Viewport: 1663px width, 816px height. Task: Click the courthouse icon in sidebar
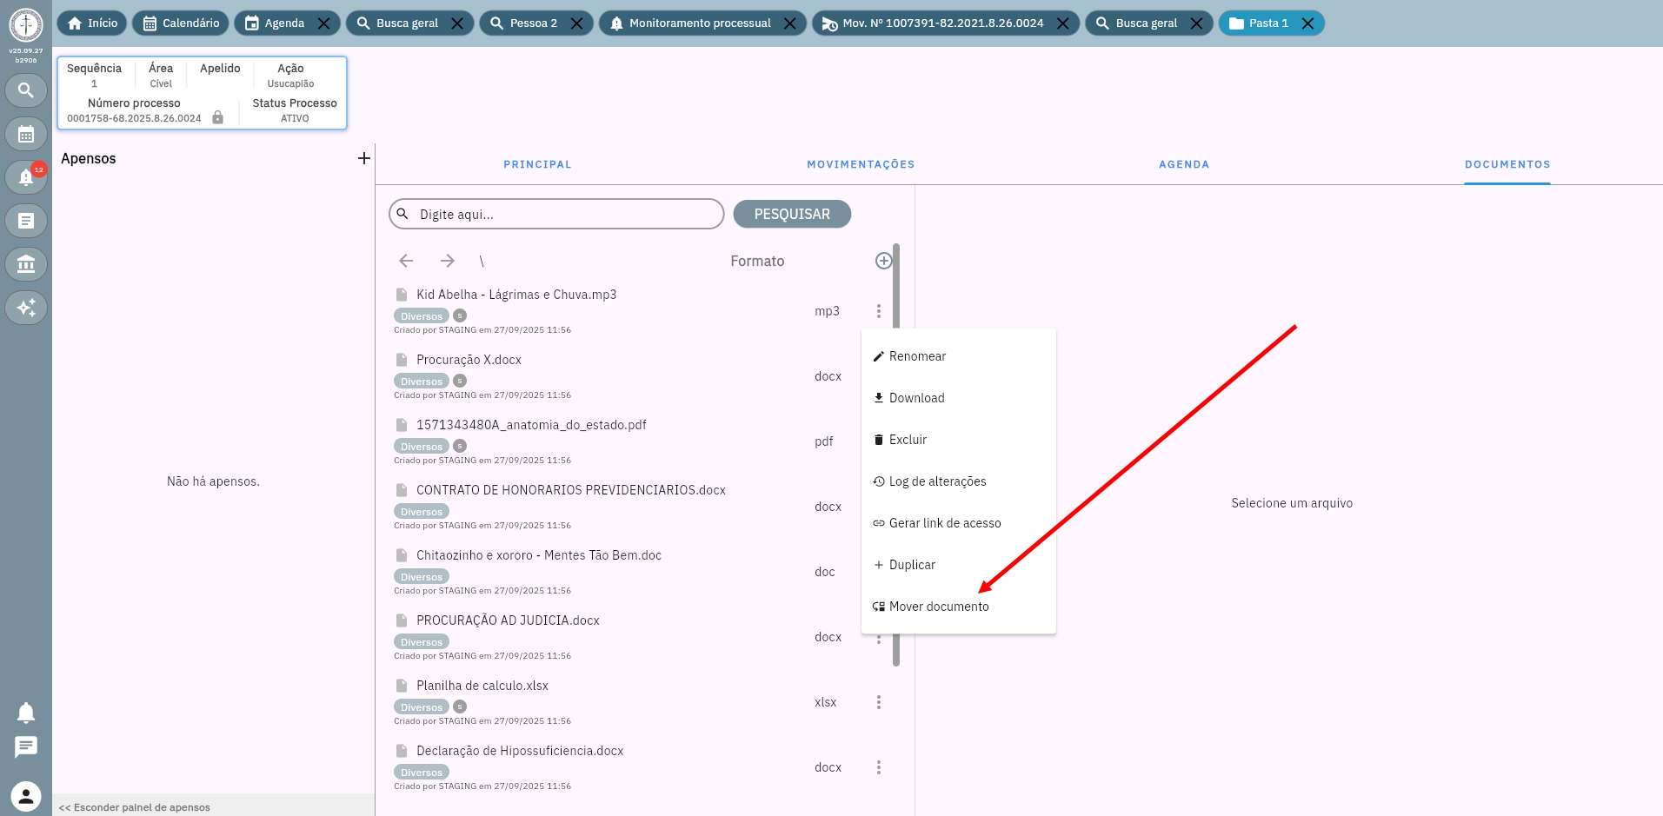[26, 264]
